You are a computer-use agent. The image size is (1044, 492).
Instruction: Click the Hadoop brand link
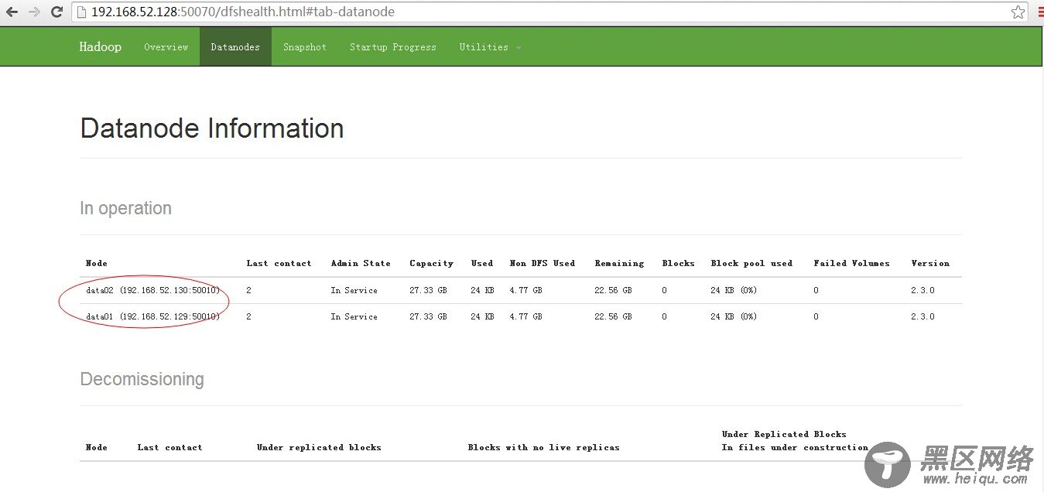click(100, 46)
